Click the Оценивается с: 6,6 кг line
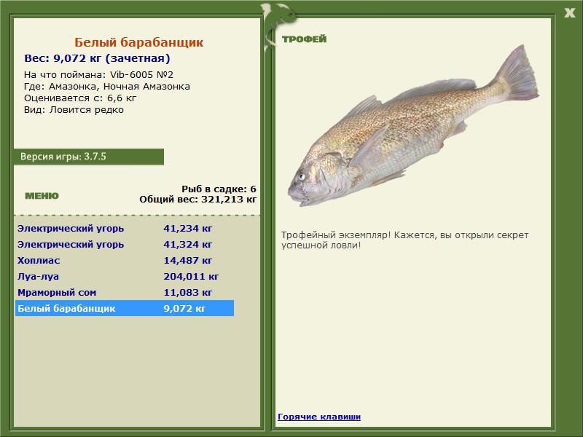The width and height of the screenshot is (583, 437). click(80, 98)
